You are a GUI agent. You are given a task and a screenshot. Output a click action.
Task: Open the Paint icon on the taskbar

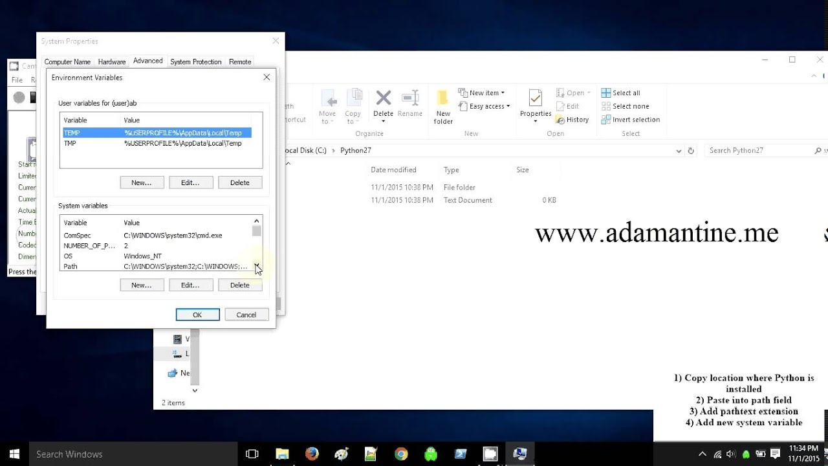[342, 454]
